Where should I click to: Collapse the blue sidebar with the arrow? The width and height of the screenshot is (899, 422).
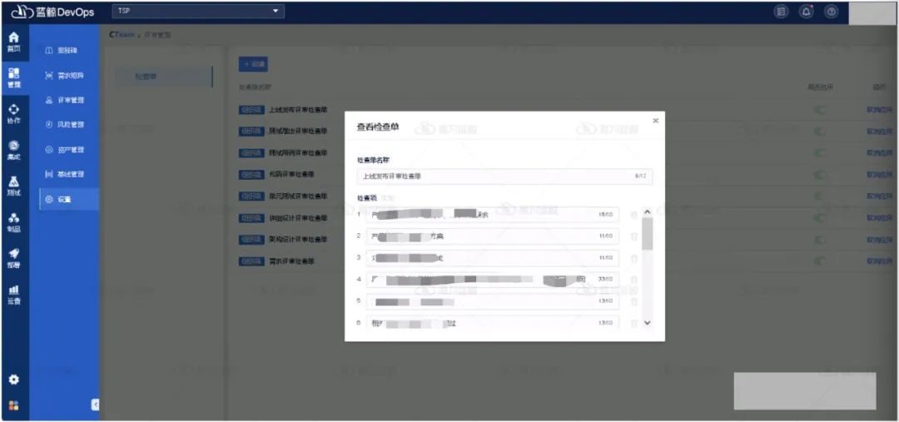click(95, 405)
